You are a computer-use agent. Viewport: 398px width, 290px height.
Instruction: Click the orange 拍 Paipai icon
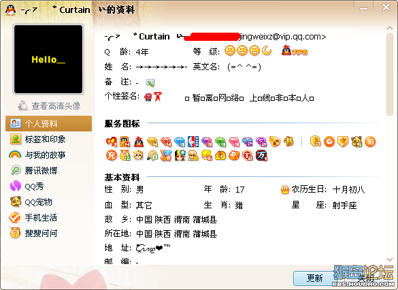370,142
